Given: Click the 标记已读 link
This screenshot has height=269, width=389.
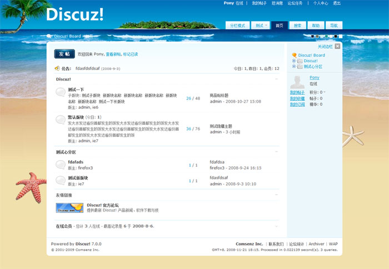Looking at the screenshot, I should 131,54.
